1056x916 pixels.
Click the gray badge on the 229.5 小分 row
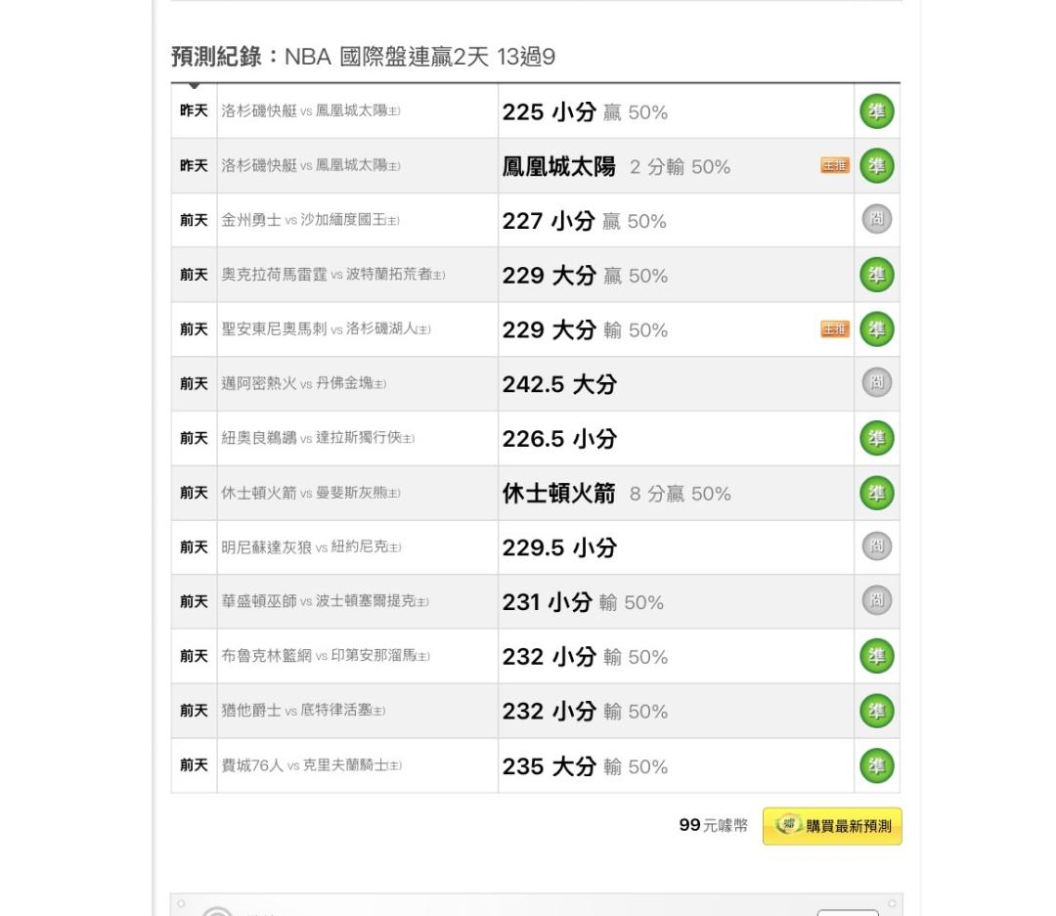[x=876, y=546]
